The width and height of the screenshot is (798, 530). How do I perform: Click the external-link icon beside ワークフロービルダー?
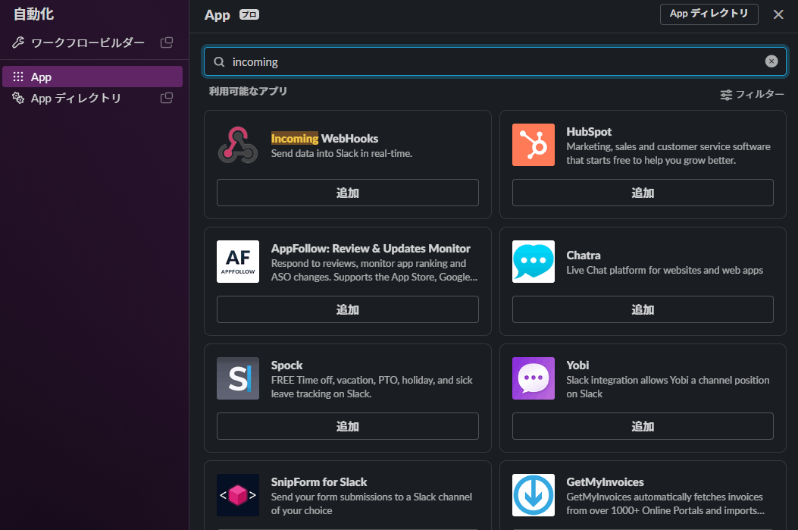[167, 42]
